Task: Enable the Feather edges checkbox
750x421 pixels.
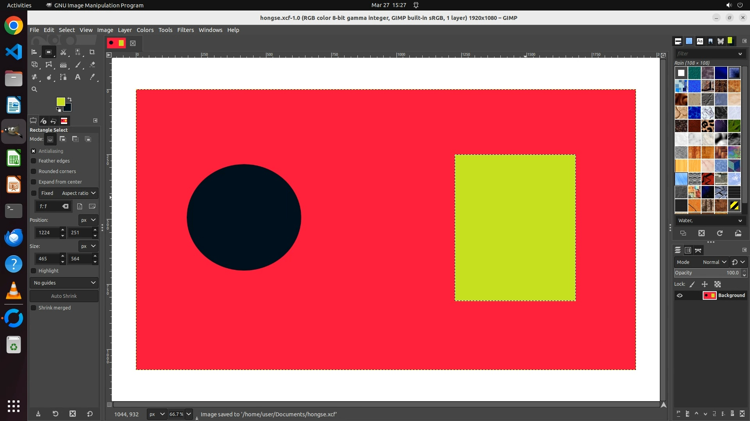Action: point(34,161)
